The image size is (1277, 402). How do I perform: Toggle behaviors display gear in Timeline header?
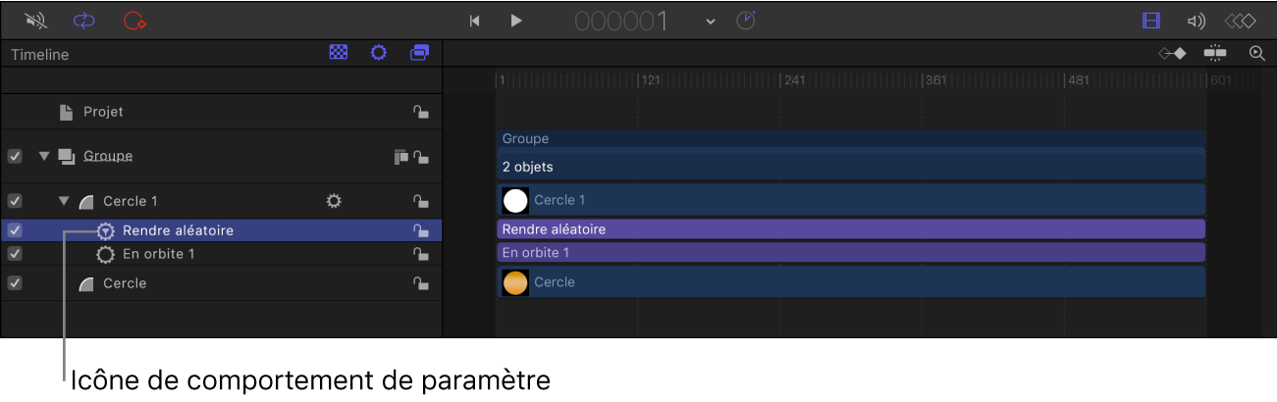click(378, 53)
